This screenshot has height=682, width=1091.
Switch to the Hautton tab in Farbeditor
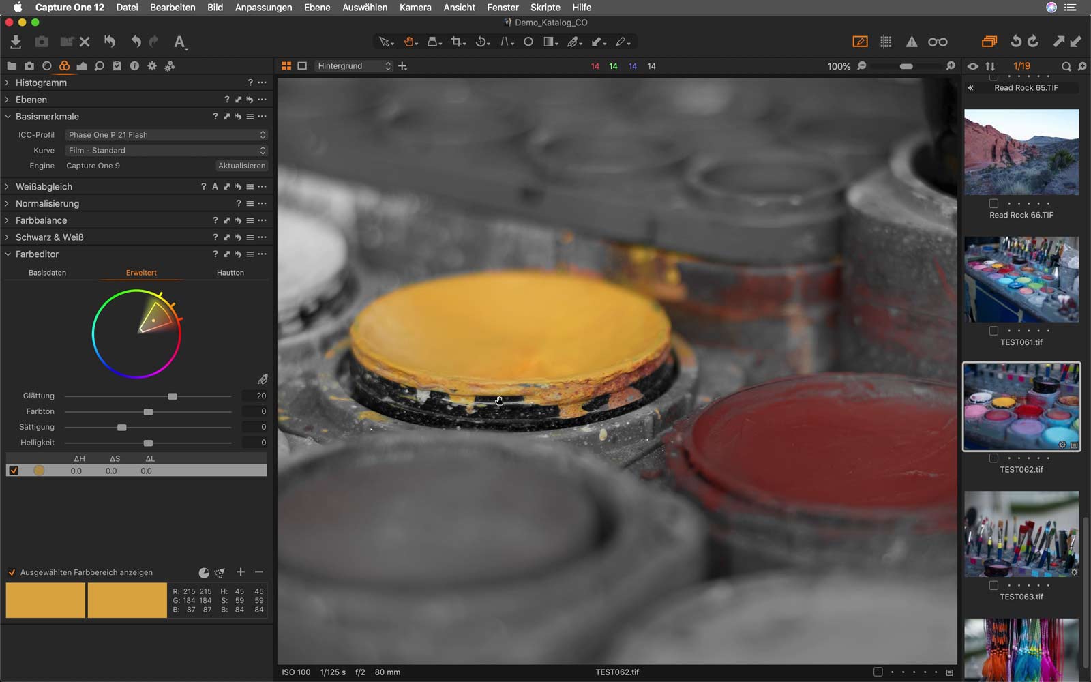(x=230, y=272)
